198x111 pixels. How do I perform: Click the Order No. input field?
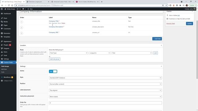[105, 103]
